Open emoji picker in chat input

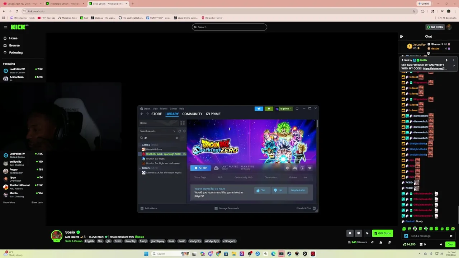451,236
